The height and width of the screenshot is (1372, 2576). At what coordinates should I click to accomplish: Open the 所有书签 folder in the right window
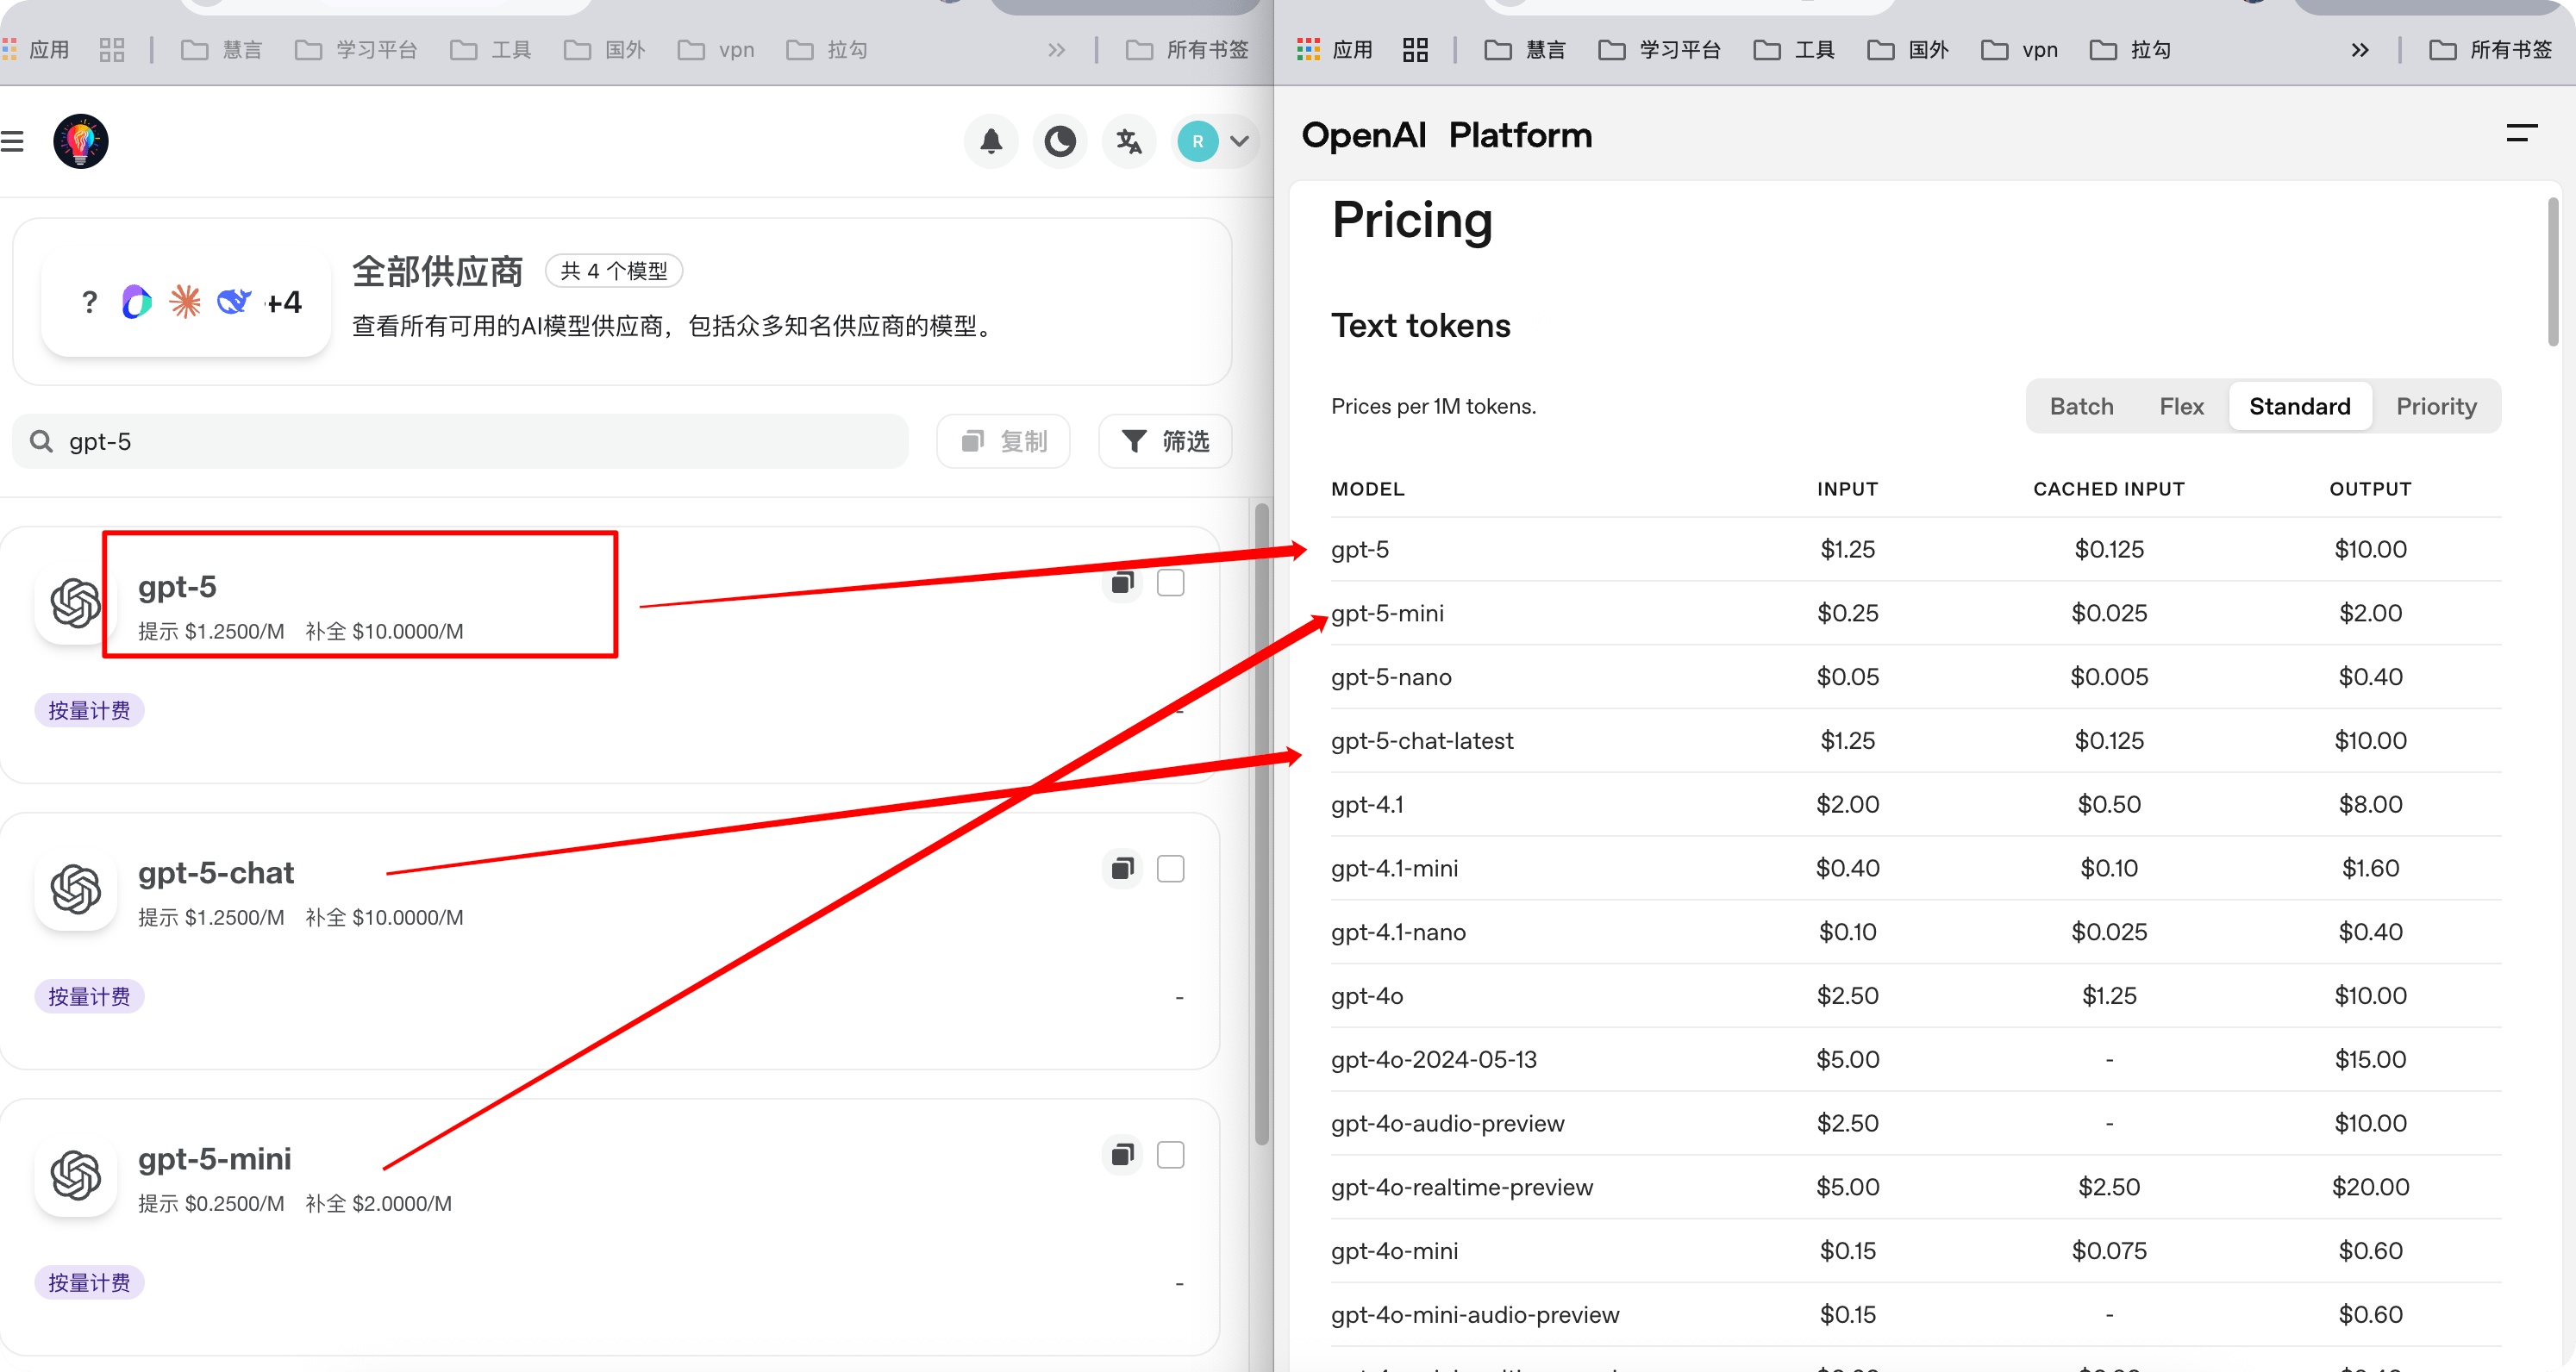click(2490, 50)
